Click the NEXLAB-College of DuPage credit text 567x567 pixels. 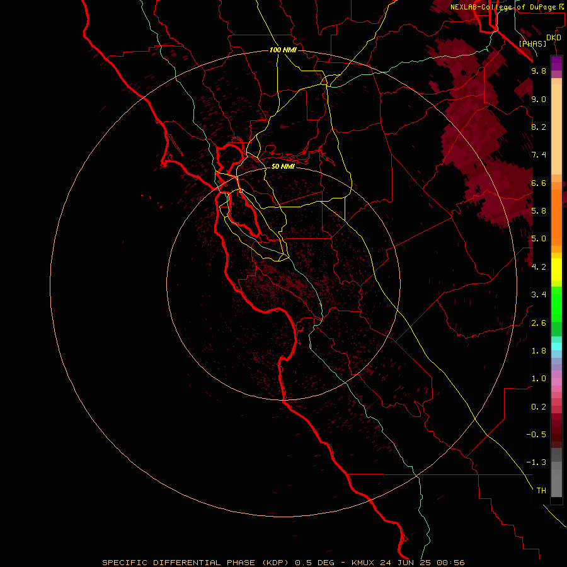[x=507, y=7]
